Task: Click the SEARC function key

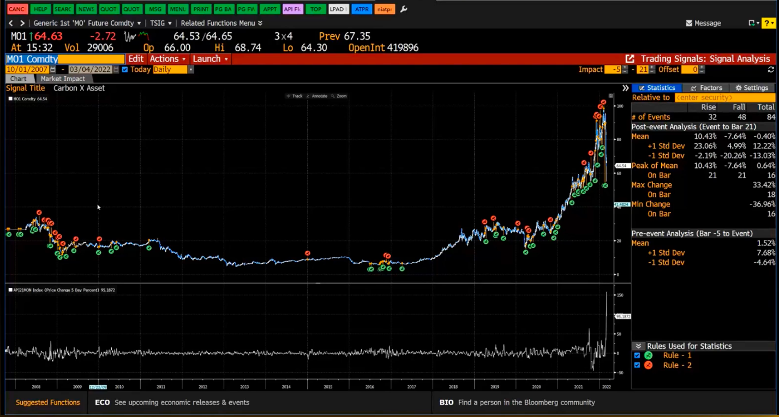Action: [x=63, y=9]
